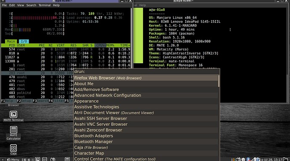The image size is (290, 161).
Task: Open the Menu button on the panel
Action: tap(13, 159)
